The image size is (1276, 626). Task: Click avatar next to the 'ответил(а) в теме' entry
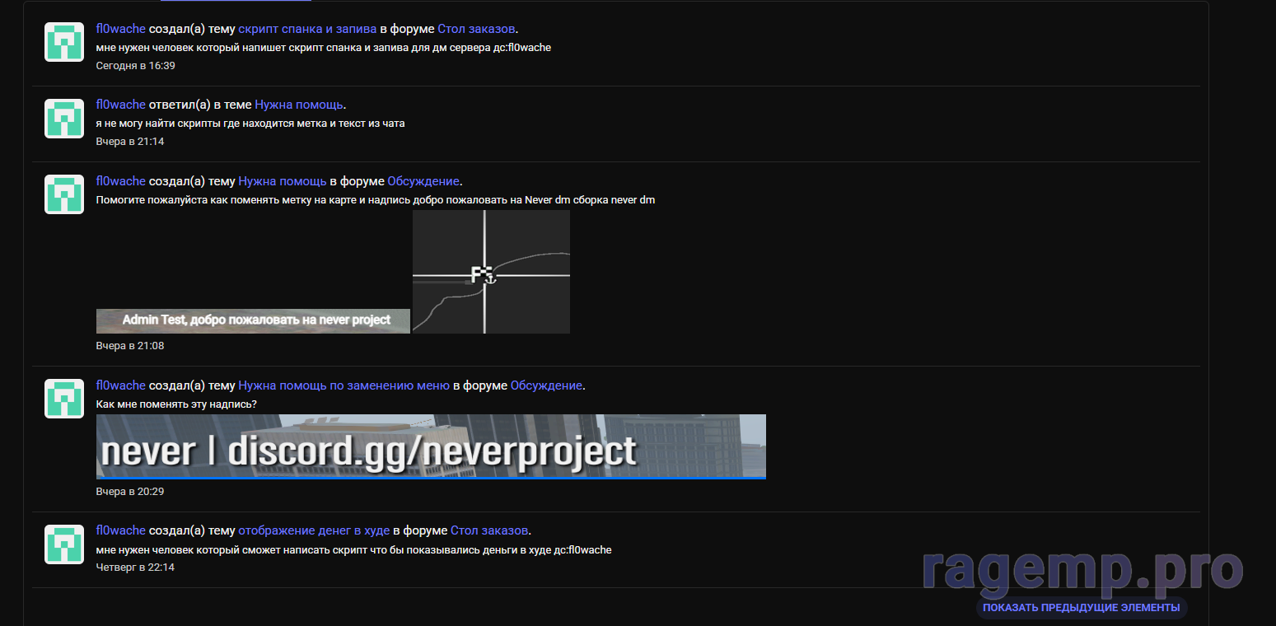(64, 119)
